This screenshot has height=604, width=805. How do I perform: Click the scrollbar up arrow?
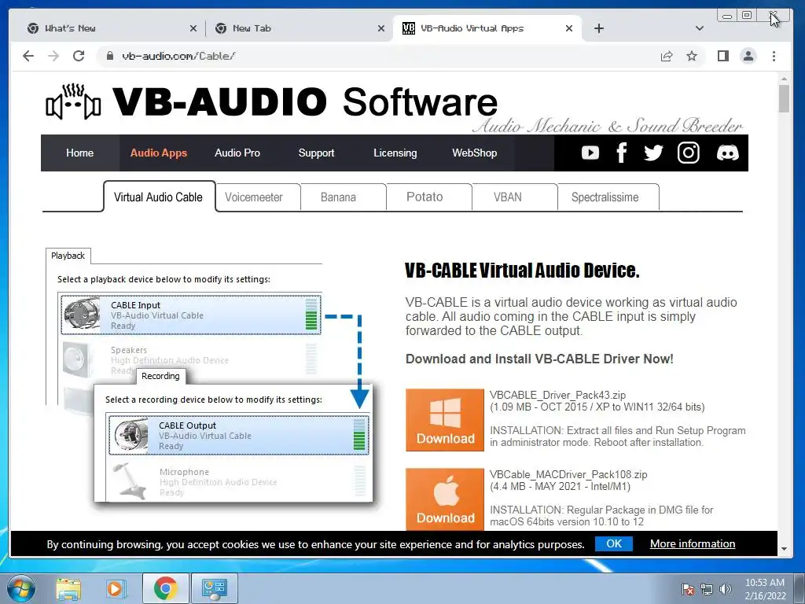pos(784,79)
